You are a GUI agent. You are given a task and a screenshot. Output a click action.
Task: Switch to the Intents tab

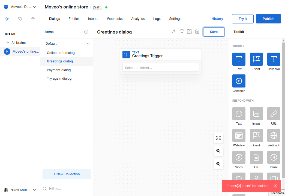pos(93,19)
